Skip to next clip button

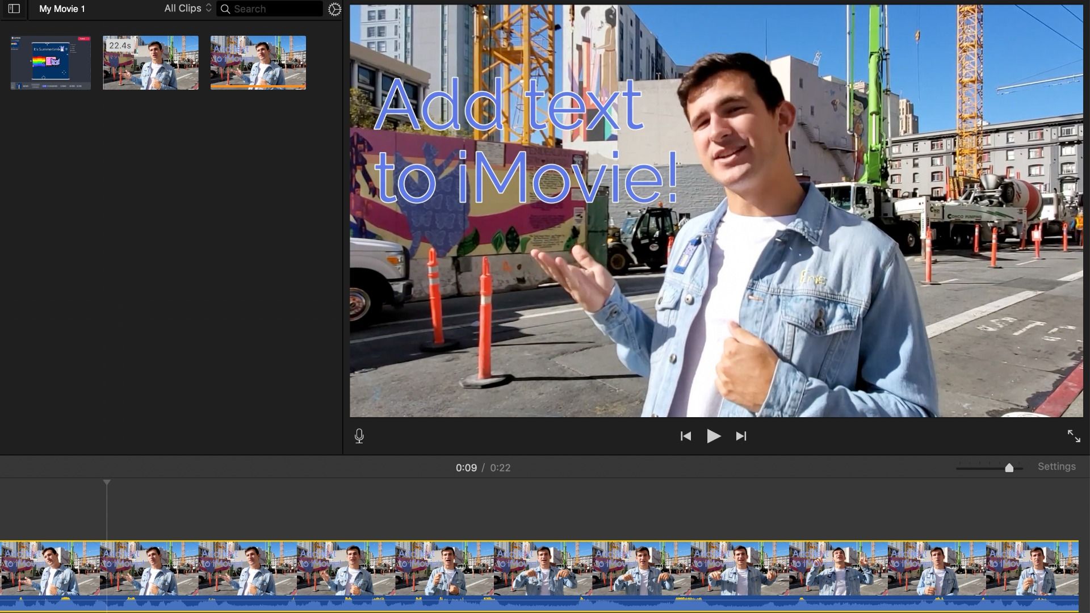[741, 436]
